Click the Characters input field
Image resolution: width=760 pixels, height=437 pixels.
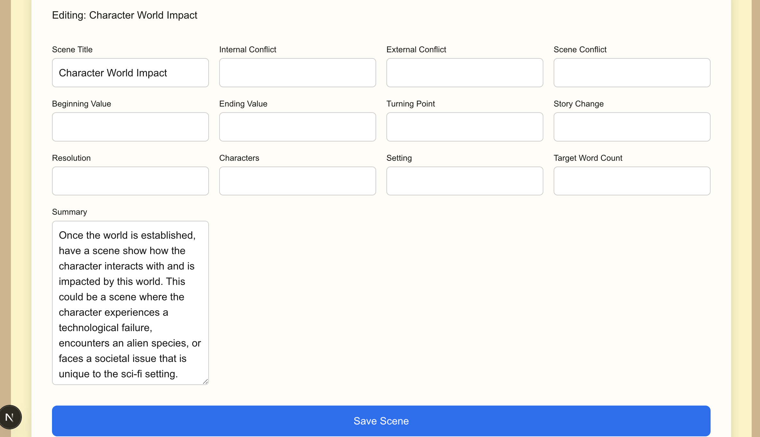click(x=298, y=181)
